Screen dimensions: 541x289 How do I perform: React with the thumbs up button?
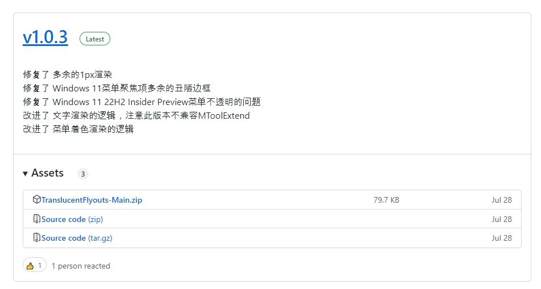click(x=35, y=265)
